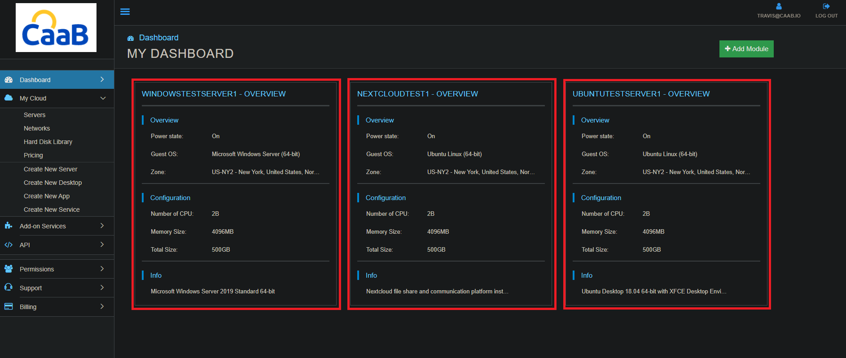The height and width of the screenshot is (358, 846).
Task: Open NEXTCLOUDTEST1 - OVERVIEW title
Action: pos(417,94)
